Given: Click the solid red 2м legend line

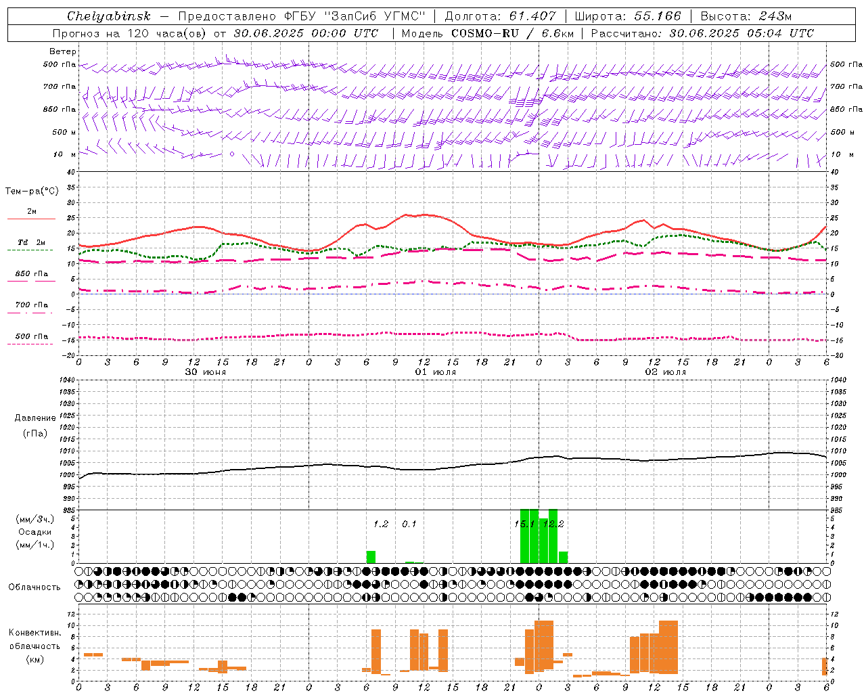Looking at the screenshot, I should [x=31, y=219].
